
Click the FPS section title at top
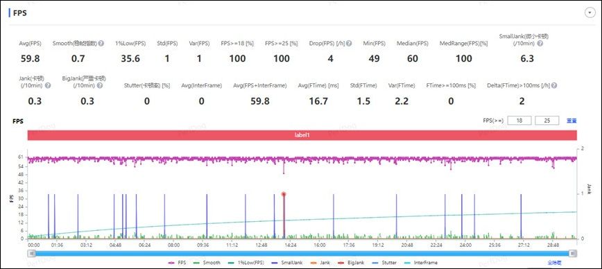19,12
